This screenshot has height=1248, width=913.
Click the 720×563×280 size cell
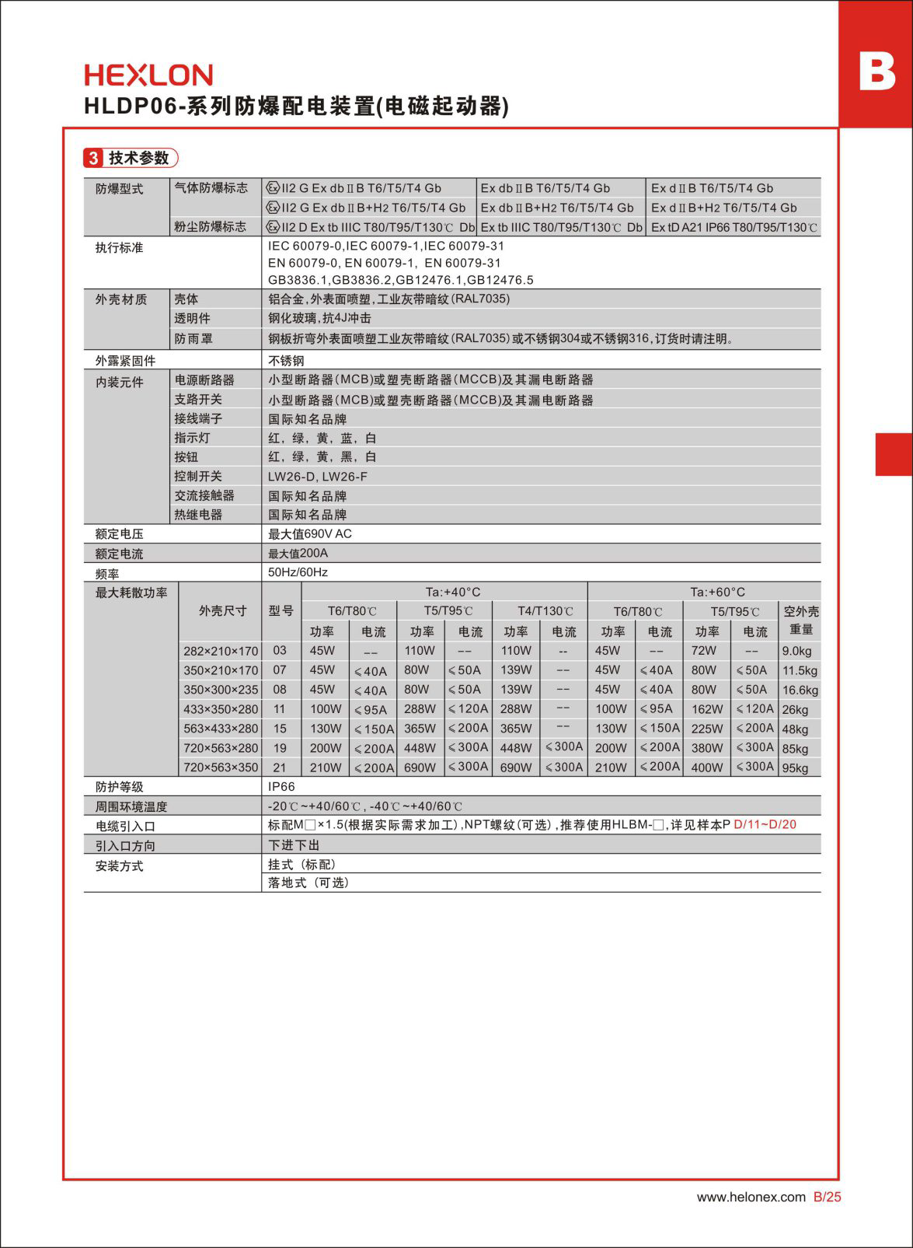coord(221,748)
